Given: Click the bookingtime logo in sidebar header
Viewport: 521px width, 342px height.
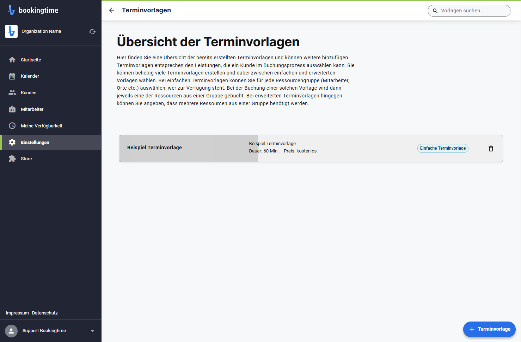Looking at the screenshot, I should click(33, 10).
